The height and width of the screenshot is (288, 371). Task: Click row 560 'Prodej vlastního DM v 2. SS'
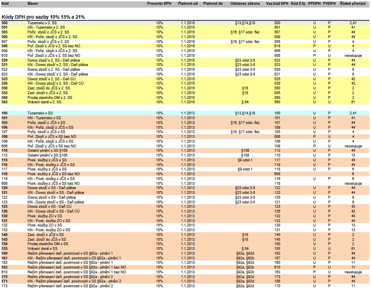50,97
